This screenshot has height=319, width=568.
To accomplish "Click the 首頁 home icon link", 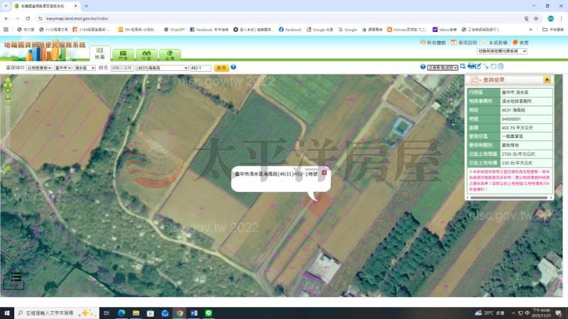I will pyautogui.click(x=520, y=43).
